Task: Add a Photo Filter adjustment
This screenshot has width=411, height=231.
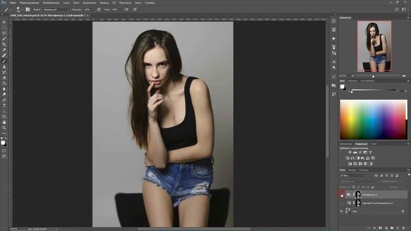Action: [363, 158]
